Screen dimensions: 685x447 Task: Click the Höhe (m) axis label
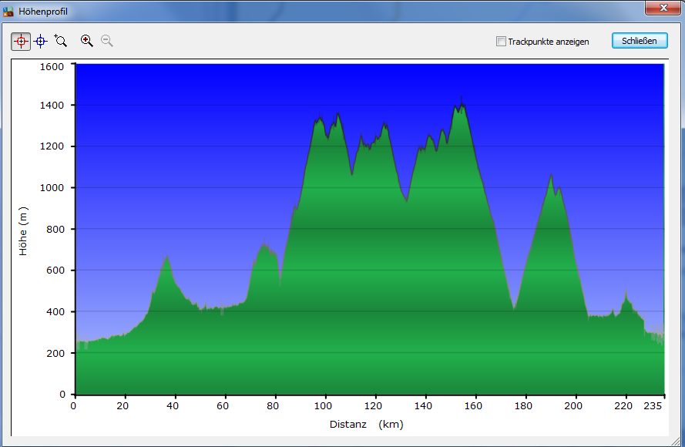click(24, 230)
